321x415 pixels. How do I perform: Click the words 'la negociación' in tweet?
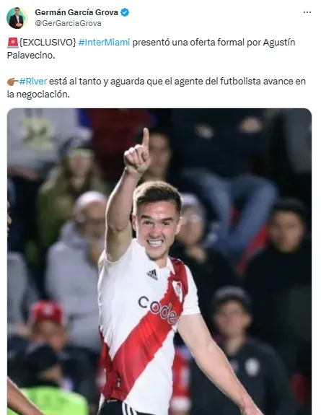click(x=38, y=95)
